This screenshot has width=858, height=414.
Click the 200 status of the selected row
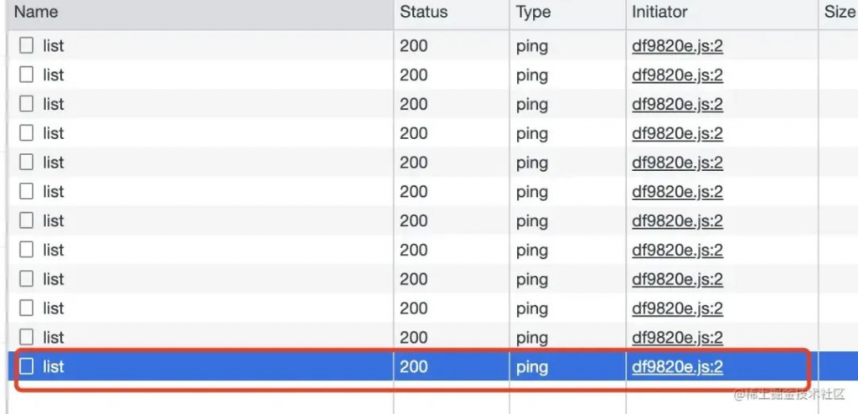414,366
